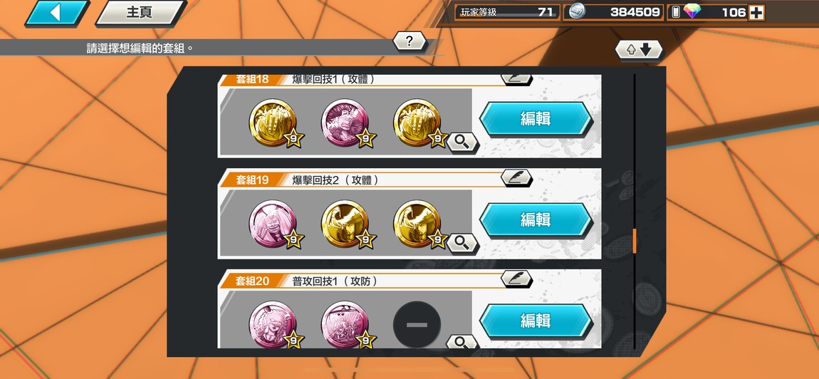Select the silver coin currency icon
Viewport: 819px width, 379px height.
[x=577, y=12]
